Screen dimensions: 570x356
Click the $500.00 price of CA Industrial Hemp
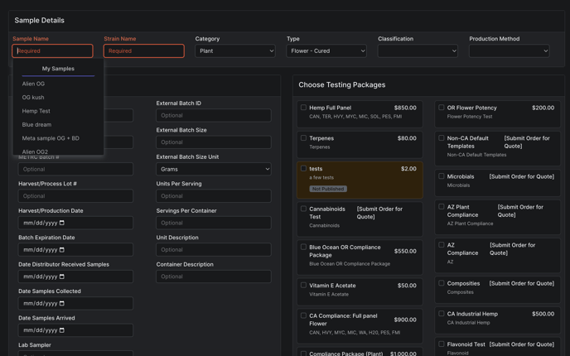543,314
